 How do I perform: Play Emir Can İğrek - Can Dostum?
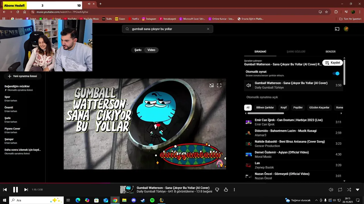click(x=293, y=122)
